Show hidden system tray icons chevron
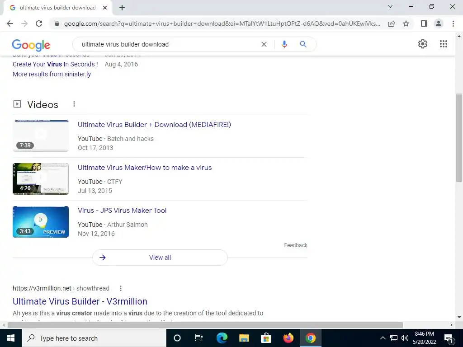463x347 pixels. tap(383, 338)
